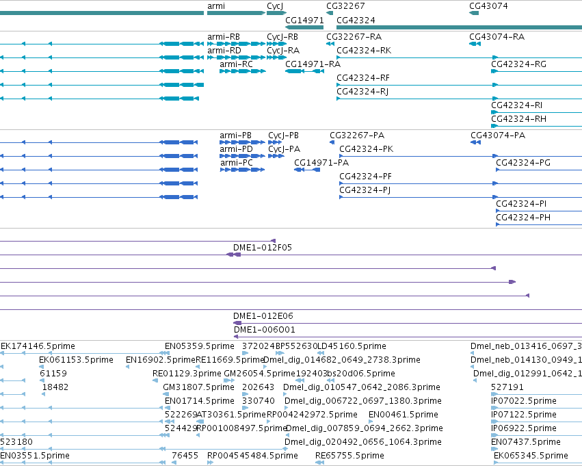Select EST Dmel_dig_007859_0694_2662.3prime
This screenshot has width=582, height=466.
coord(287,435)
